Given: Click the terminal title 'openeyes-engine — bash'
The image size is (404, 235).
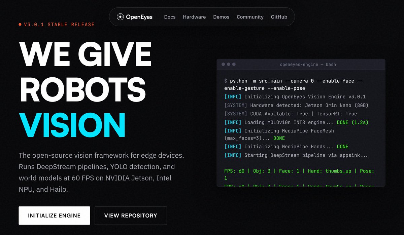Looking at the screenshot, I should (x=308, y=64).
